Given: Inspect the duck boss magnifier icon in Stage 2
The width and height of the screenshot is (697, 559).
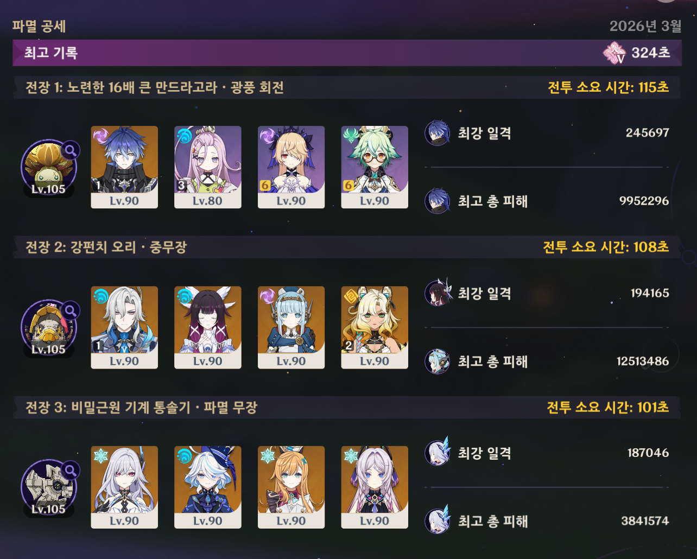Looking at the screenshot, I should [71, 310].
